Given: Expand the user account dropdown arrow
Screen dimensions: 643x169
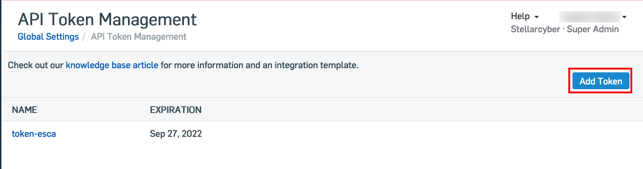Looking at the screenshot, I should 624,17.
